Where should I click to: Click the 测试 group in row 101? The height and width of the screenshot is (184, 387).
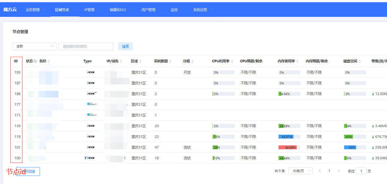coord(187,147)
